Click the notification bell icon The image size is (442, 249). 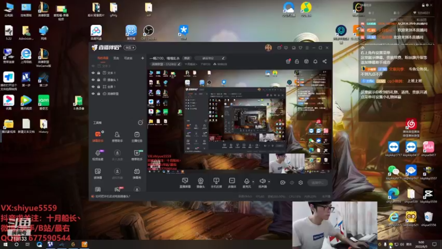[315, 61]
